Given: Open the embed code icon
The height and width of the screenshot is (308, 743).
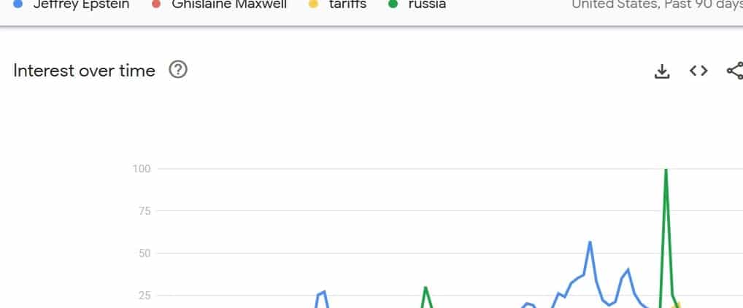Looking at the screenshot, I should point(698,71).
